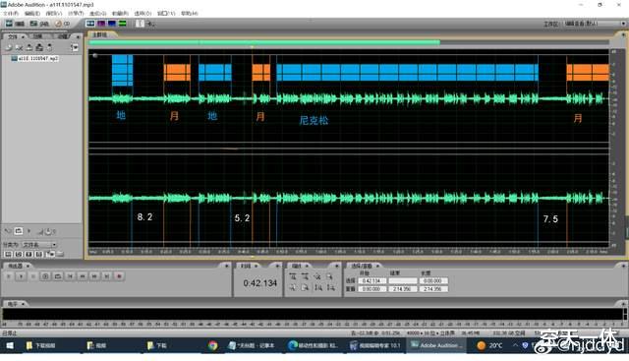Click the zoom in horizontally icon
This screenshot has width=629, height=361.
coord(293,276)
